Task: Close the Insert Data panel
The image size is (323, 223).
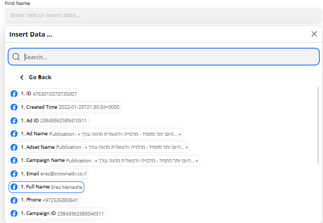Action: coord(314,34)
